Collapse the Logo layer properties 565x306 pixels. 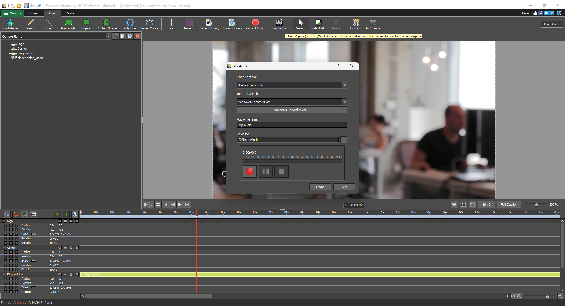[x=4, y=221]
